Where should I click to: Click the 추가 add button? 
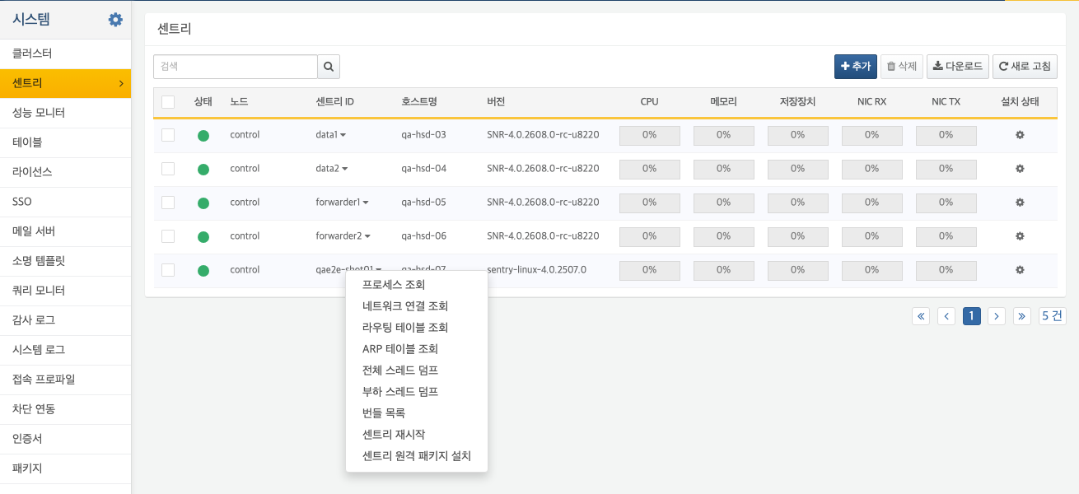click(856, 67)
